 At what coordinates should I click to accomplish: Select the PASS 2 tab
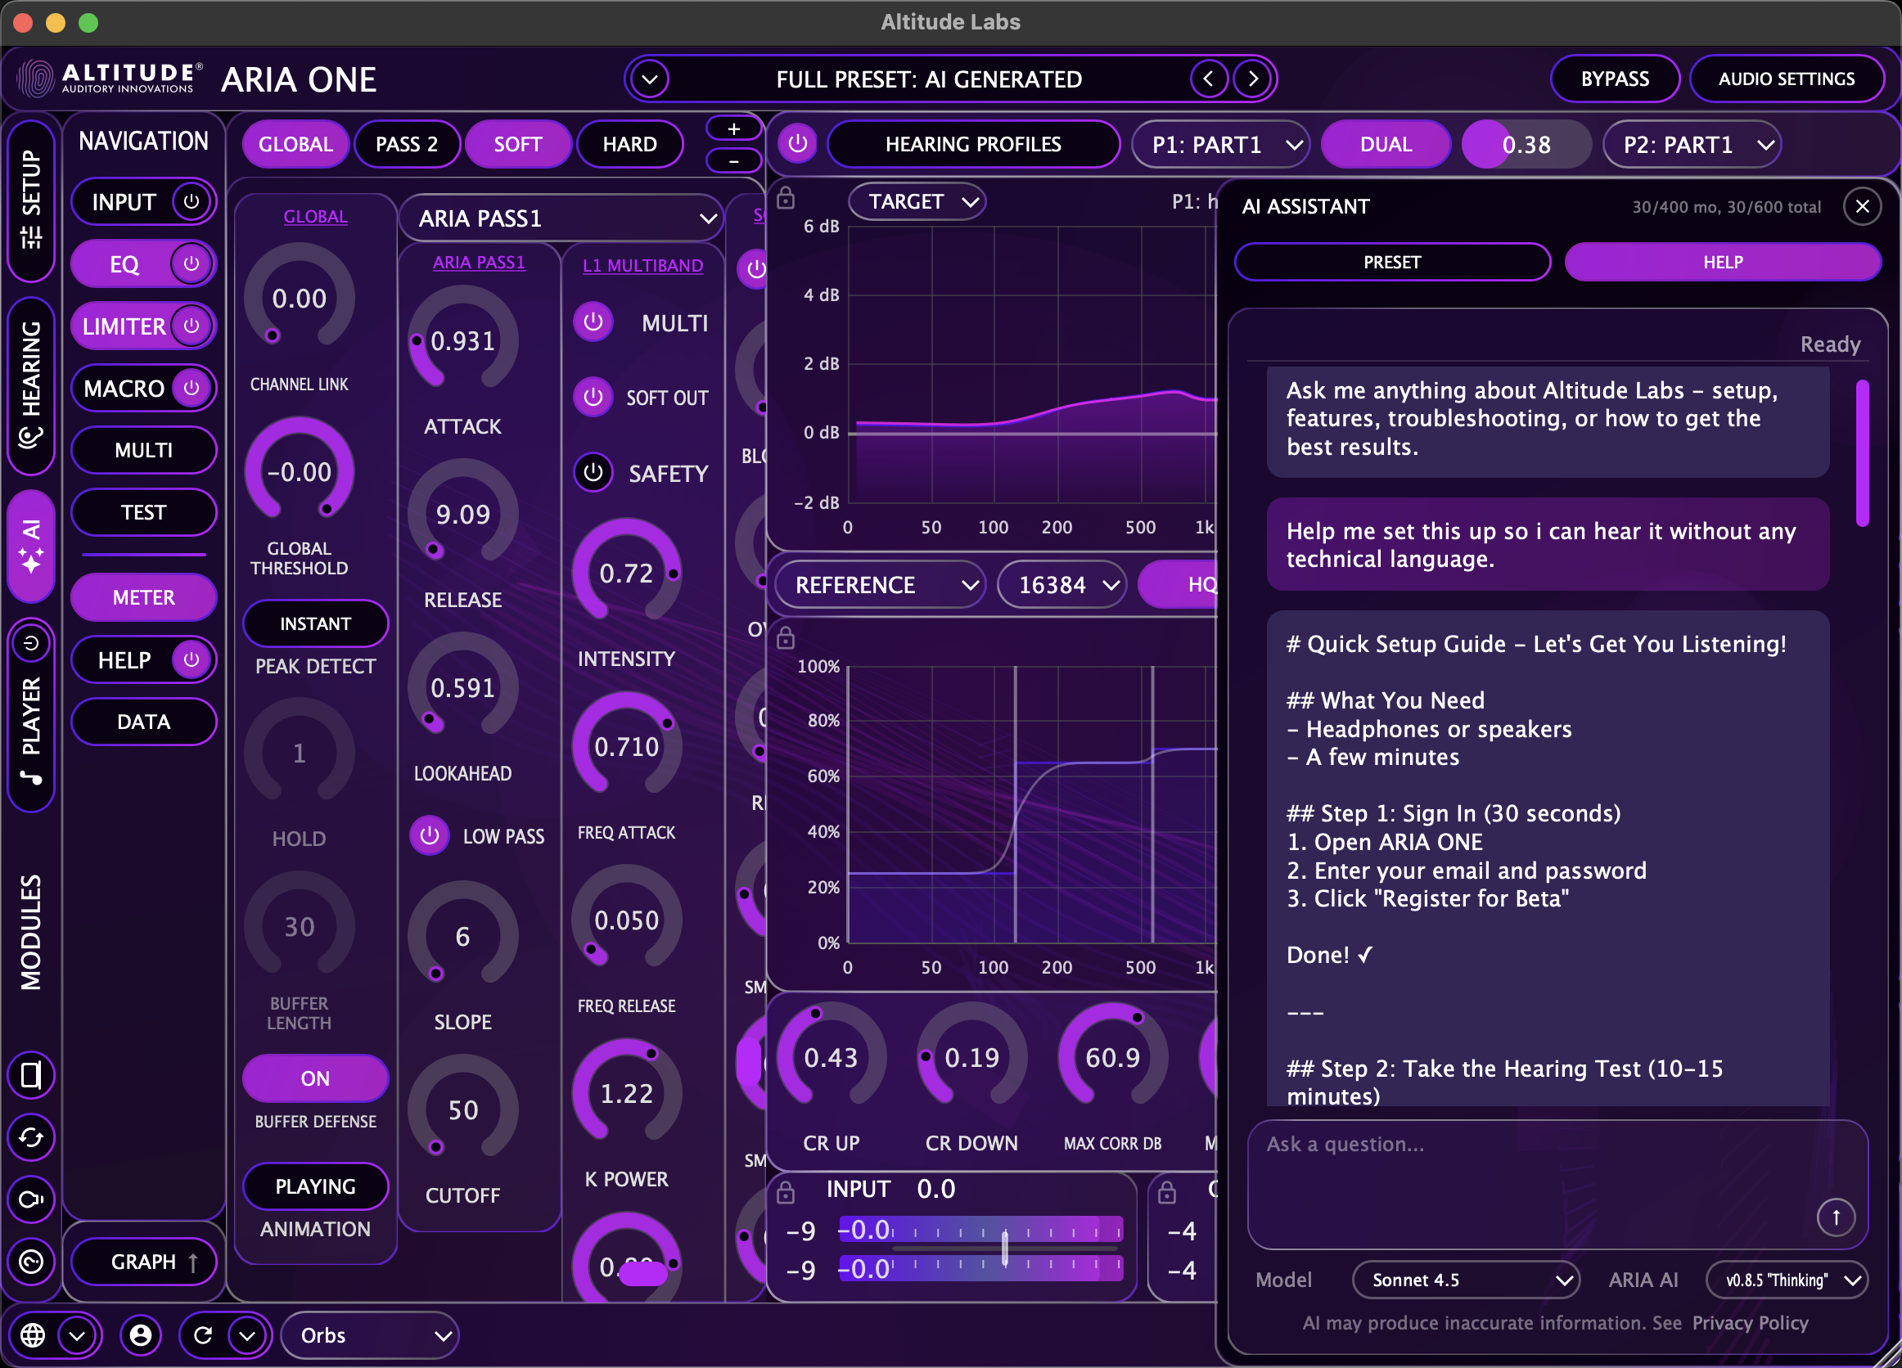click(x=407, y=144)
